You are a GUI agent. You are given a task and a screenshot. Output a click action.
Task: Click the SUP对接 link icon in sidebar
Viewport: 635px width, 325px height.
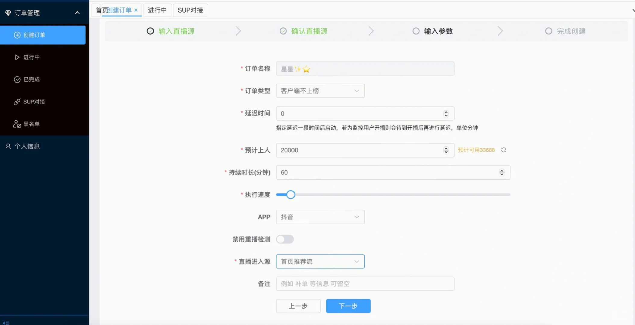click(17, 101)
